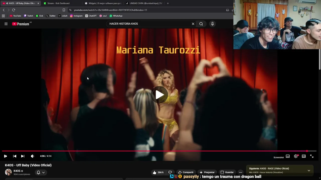Jump to the previous video in the playlist
Screen dimensions: 321x180
[x=15, y=156]
